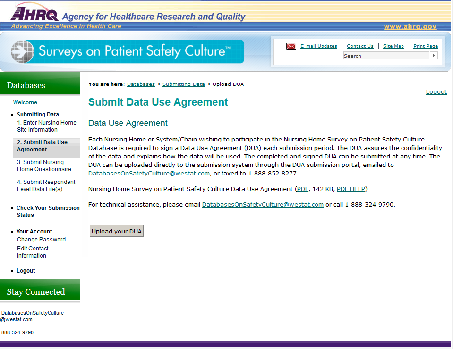The width and height of the screenshot is (453, 349).
Task: Download the Data Use Agreement PDF
Action: click(x=303, y=189)
